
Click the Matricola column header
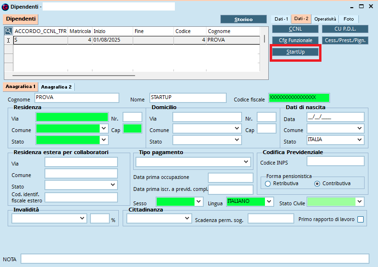pos(80,31)
